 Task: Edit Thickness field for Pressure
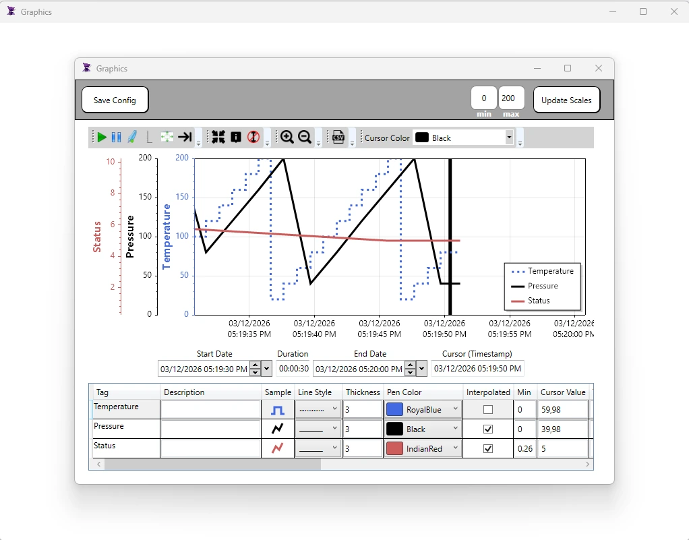pos(363,429)
